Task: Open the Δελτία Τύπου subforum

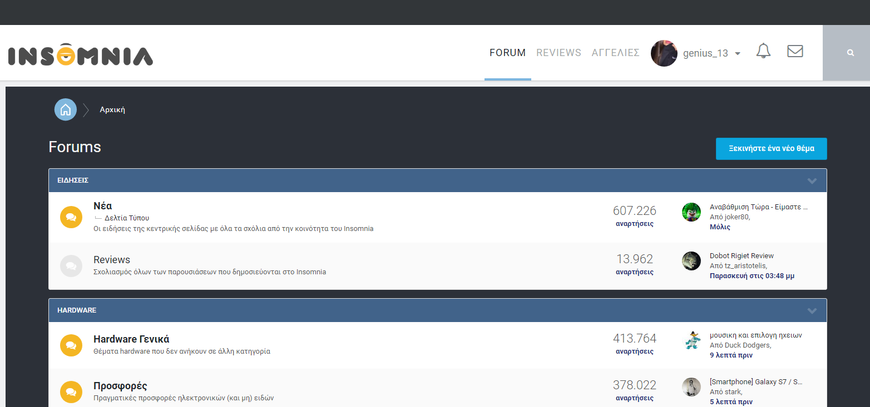Action: 127,218
